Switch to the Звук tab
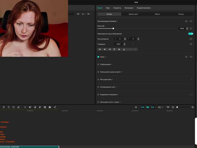Screen dimensions: 197x148 108,8
